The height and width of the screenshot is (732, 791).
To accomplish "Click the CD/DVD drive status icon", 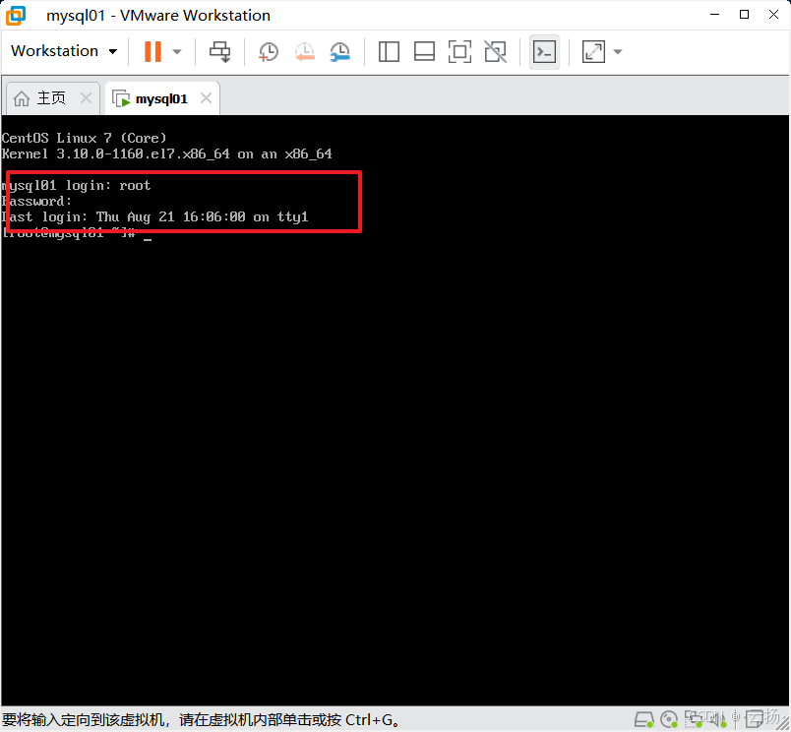I will click(x=669, y=719).
